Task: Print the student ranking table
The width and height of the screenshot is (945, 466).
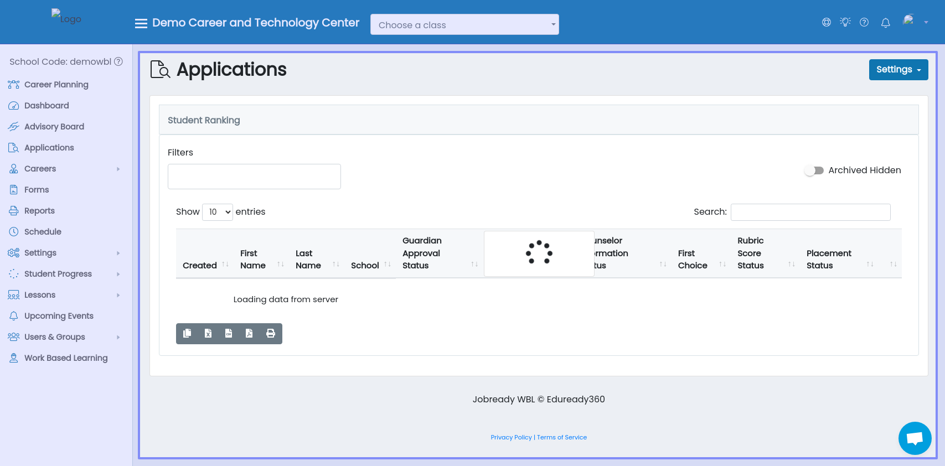Action: 271,333
